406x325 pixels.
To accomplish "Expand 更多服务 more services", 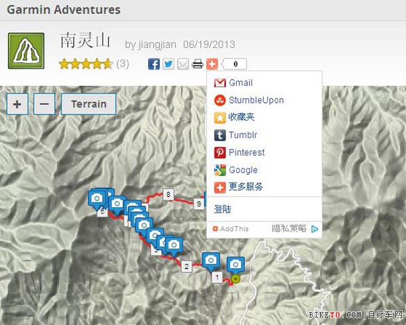I will [245, 187].
